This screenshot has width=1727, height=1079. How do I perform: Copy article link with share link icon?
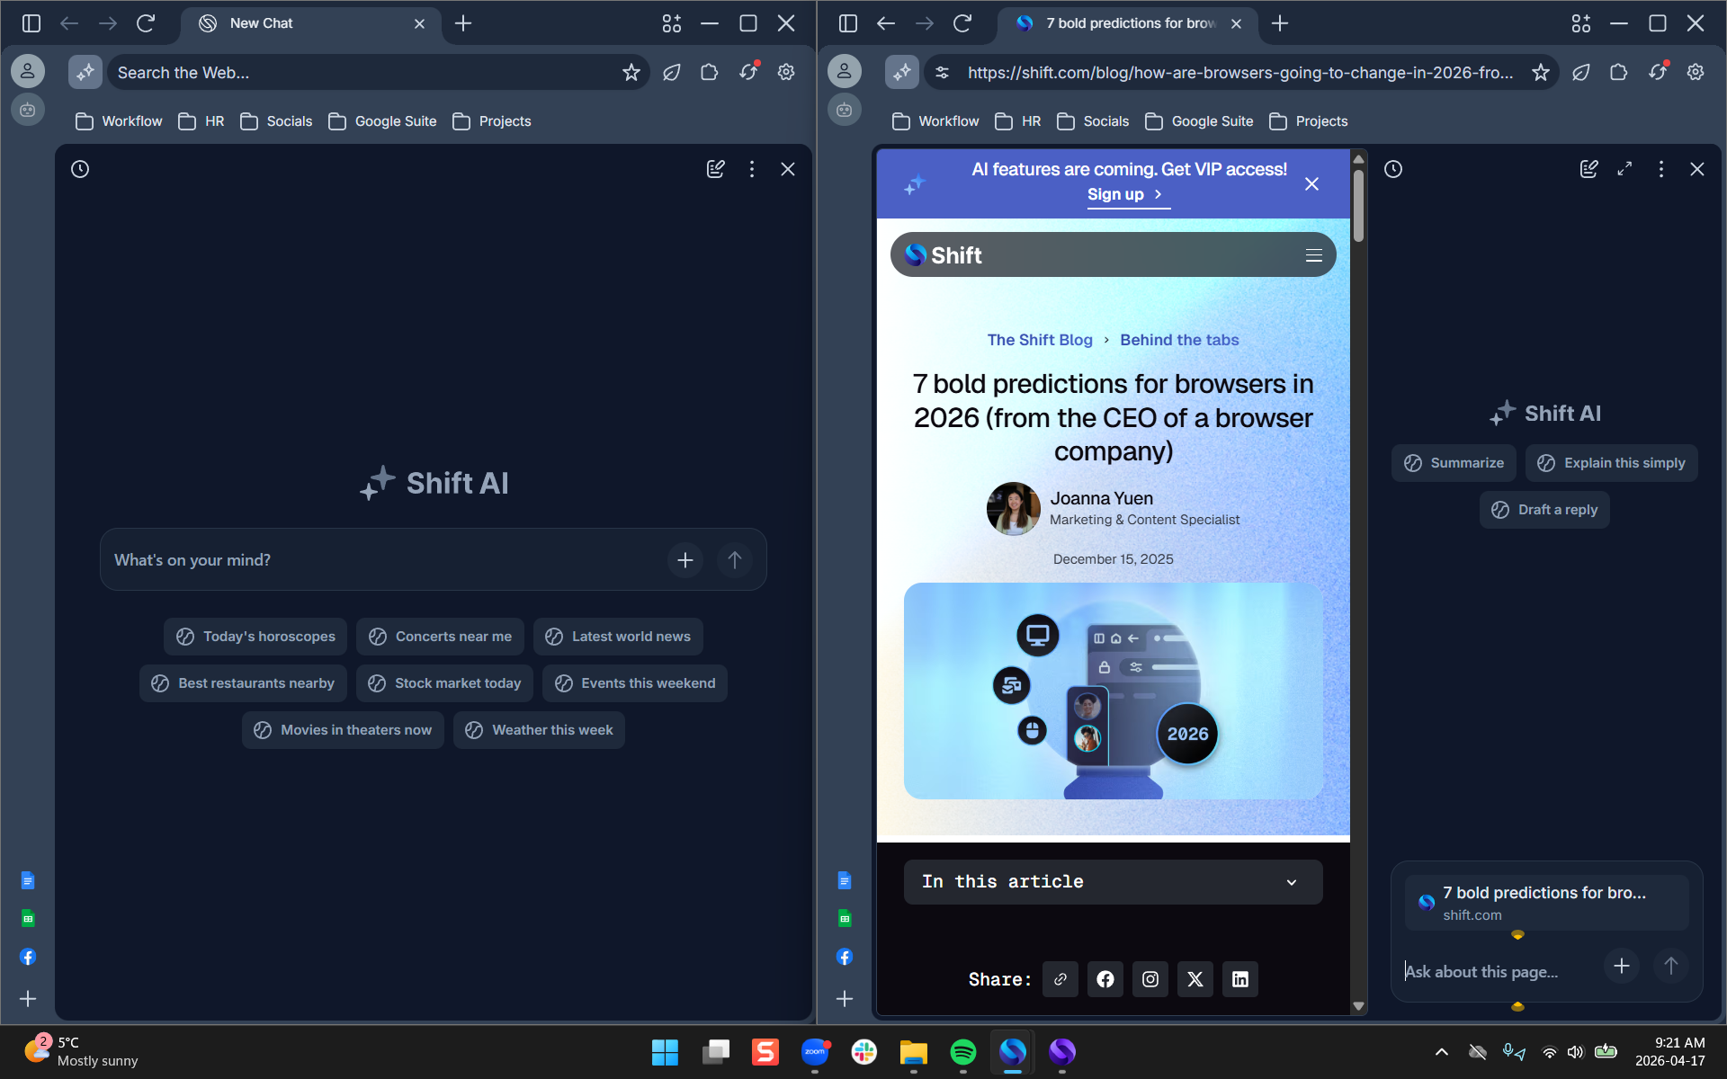(1060, 979)
